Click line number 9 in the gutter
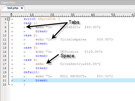This screenshot has height=101, width=135. [6, 31]
